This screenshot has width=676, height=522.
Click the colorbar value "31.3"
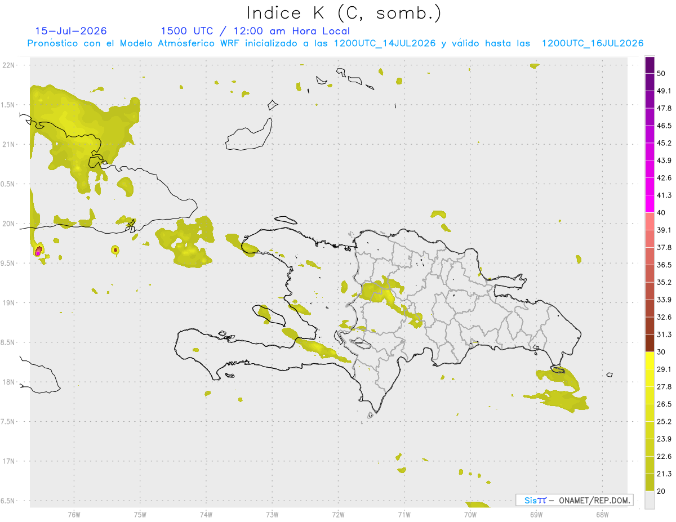pyautogui.click(x=664, y=334)
